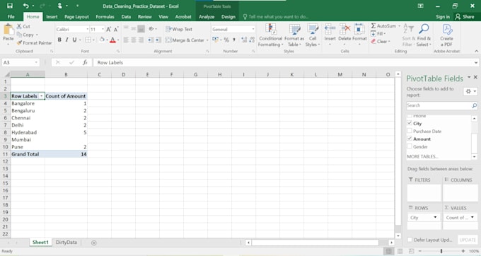Switch to Normal view in status bar
Image resolution: width=481 pixels, height=256 pixels.
pos(388,251)
